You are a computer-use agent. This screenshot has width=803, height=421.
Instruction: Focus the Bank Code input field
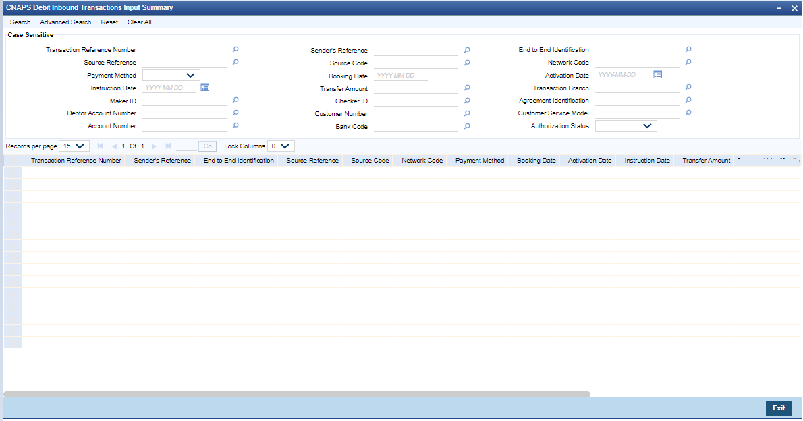[416, 127]
